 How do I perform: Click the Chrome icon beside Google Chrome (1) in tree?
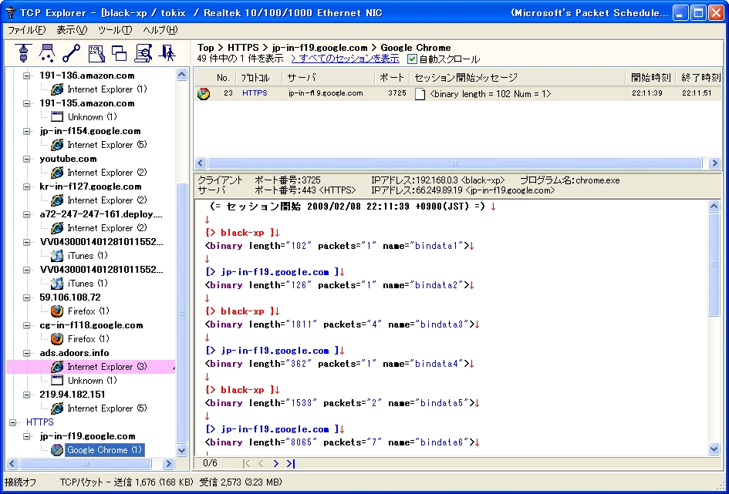coord(57,450)
